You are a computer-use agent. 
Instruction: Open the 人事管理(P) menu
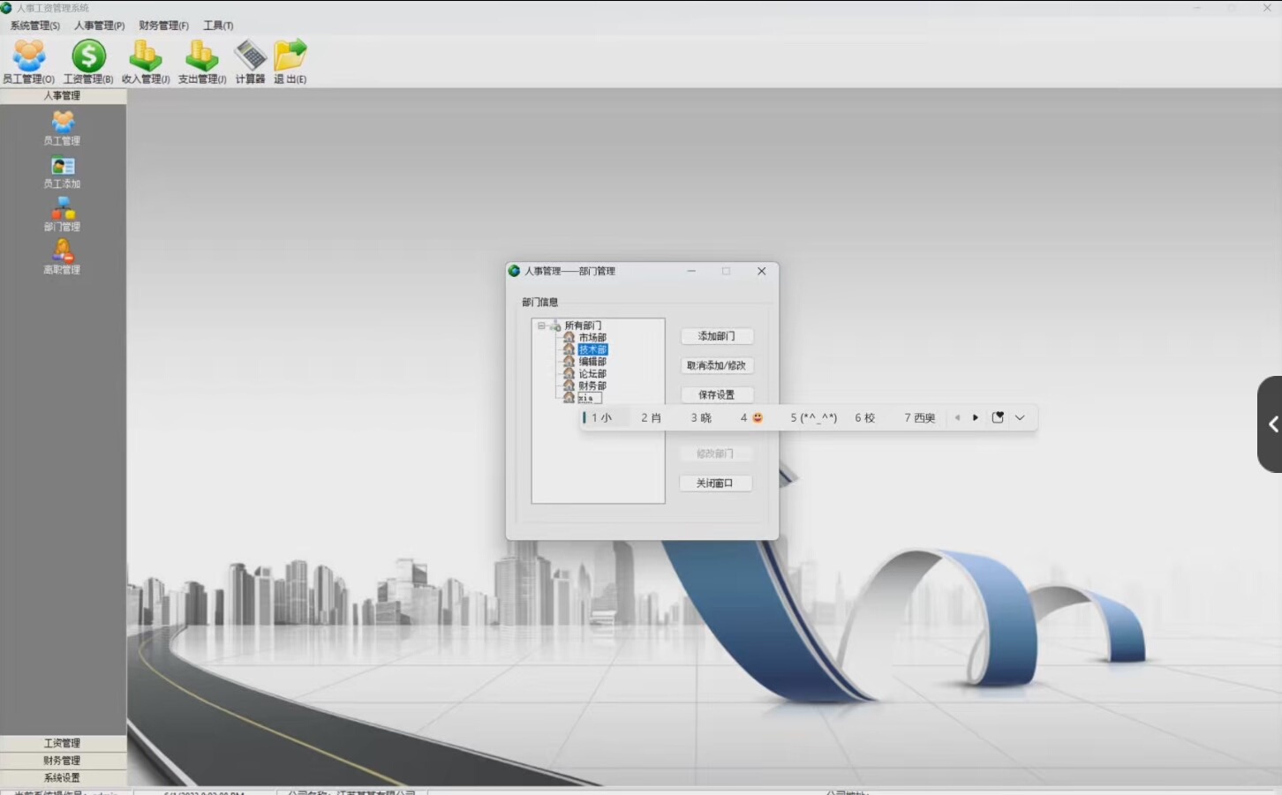click(99, 26)
